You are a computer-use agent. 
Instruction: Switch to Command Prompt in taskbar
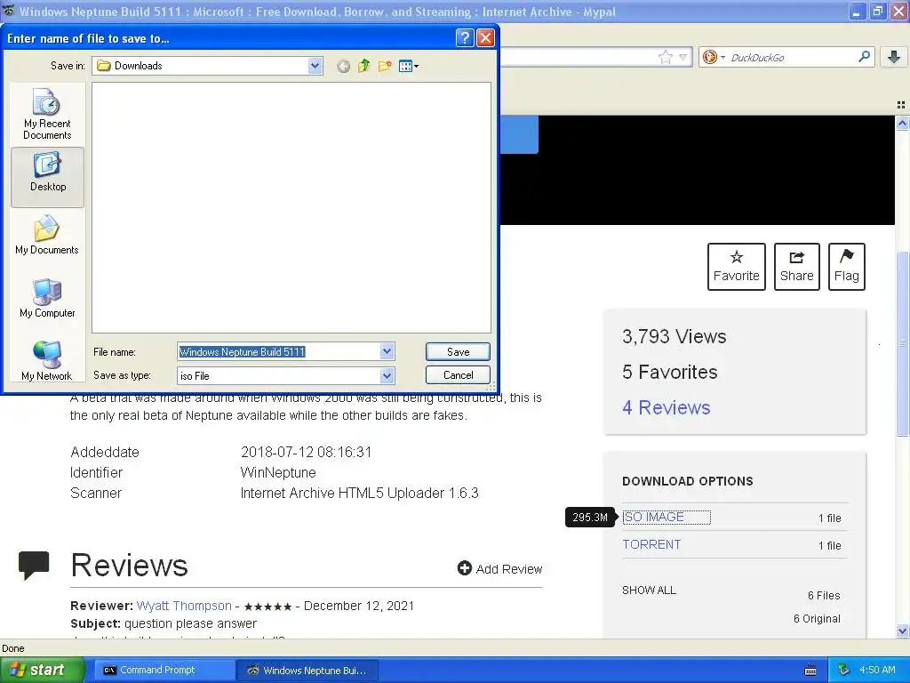click(164, 670)
